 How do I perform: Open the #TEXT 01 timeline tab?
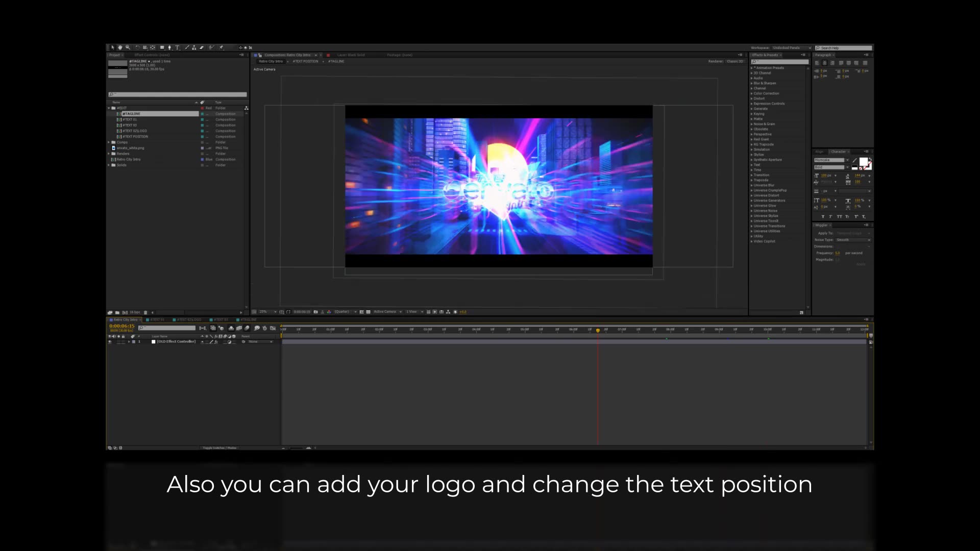click(x=157, y=320)
